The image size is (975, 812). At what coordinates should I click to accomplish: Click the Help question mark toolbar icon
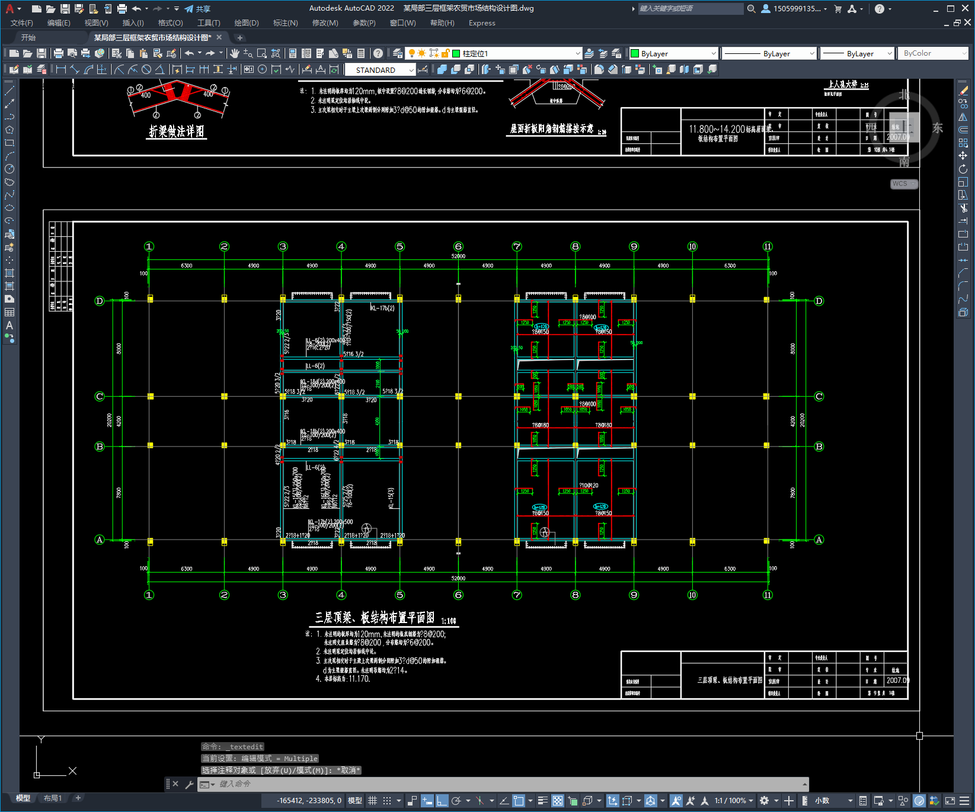pyautogui.click(x=378, y=53)
